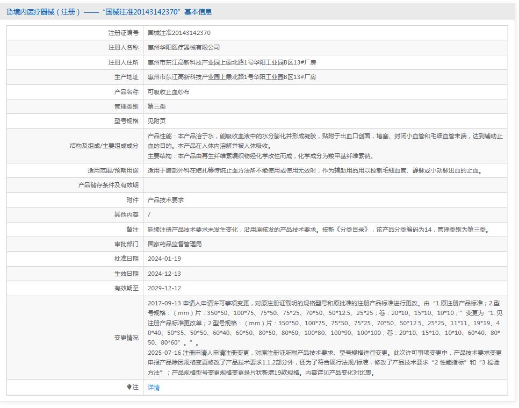Click the 审批部门 value 国家药品监督管理局

(176, 244)
